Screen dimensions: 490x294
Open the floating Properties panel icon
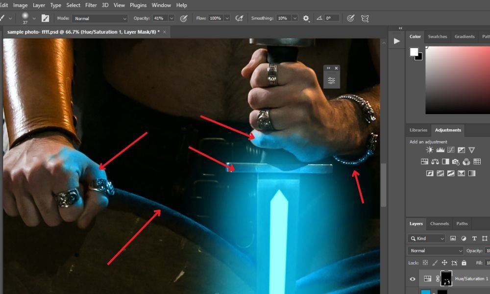click(x=332, y=81)
